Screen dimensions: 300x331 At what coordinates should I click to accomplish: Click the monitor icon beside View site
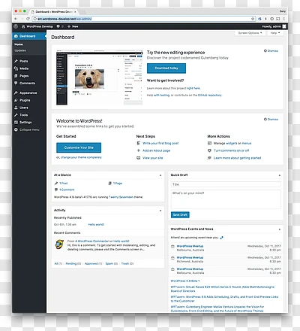click(139, 158)
